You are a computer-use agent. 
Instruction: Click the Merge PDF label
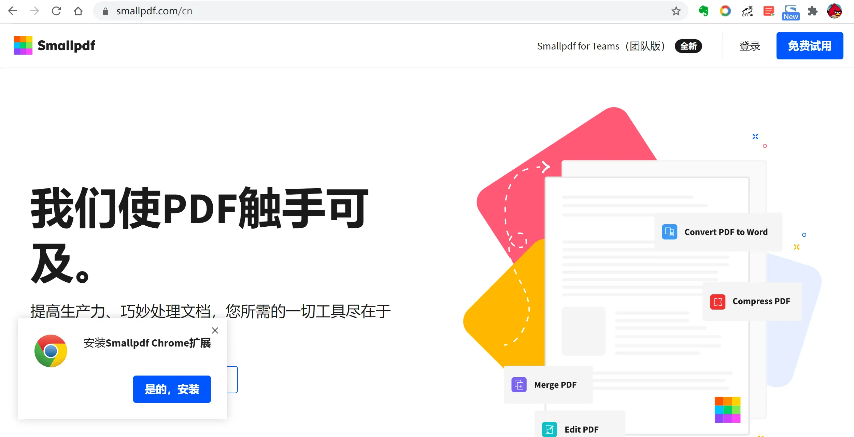point(555,385)
